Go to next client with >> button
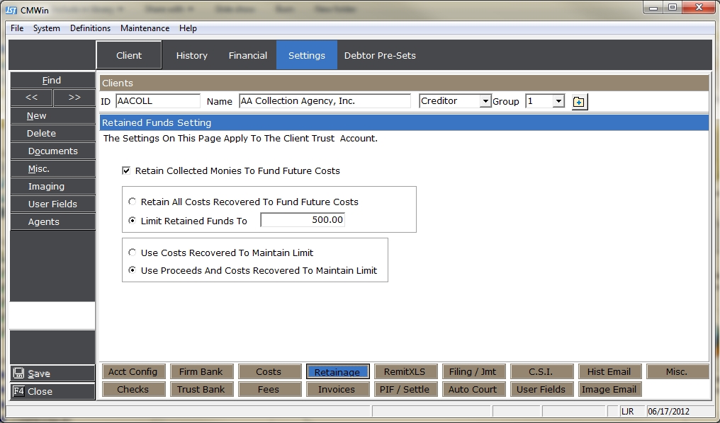Image resolution: width=720 pixels, height=423 pixels. point(74,98)
